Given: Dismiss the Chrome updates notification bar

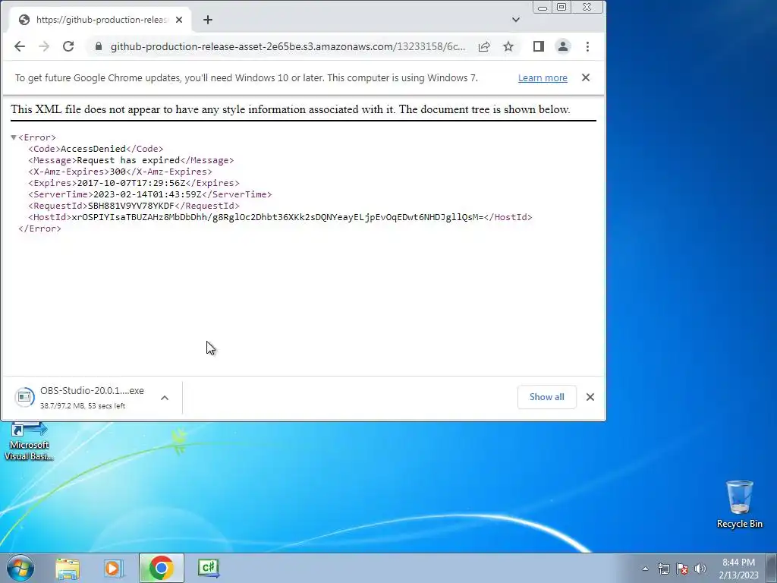Looking at the screenshot, I should point(586,77).
